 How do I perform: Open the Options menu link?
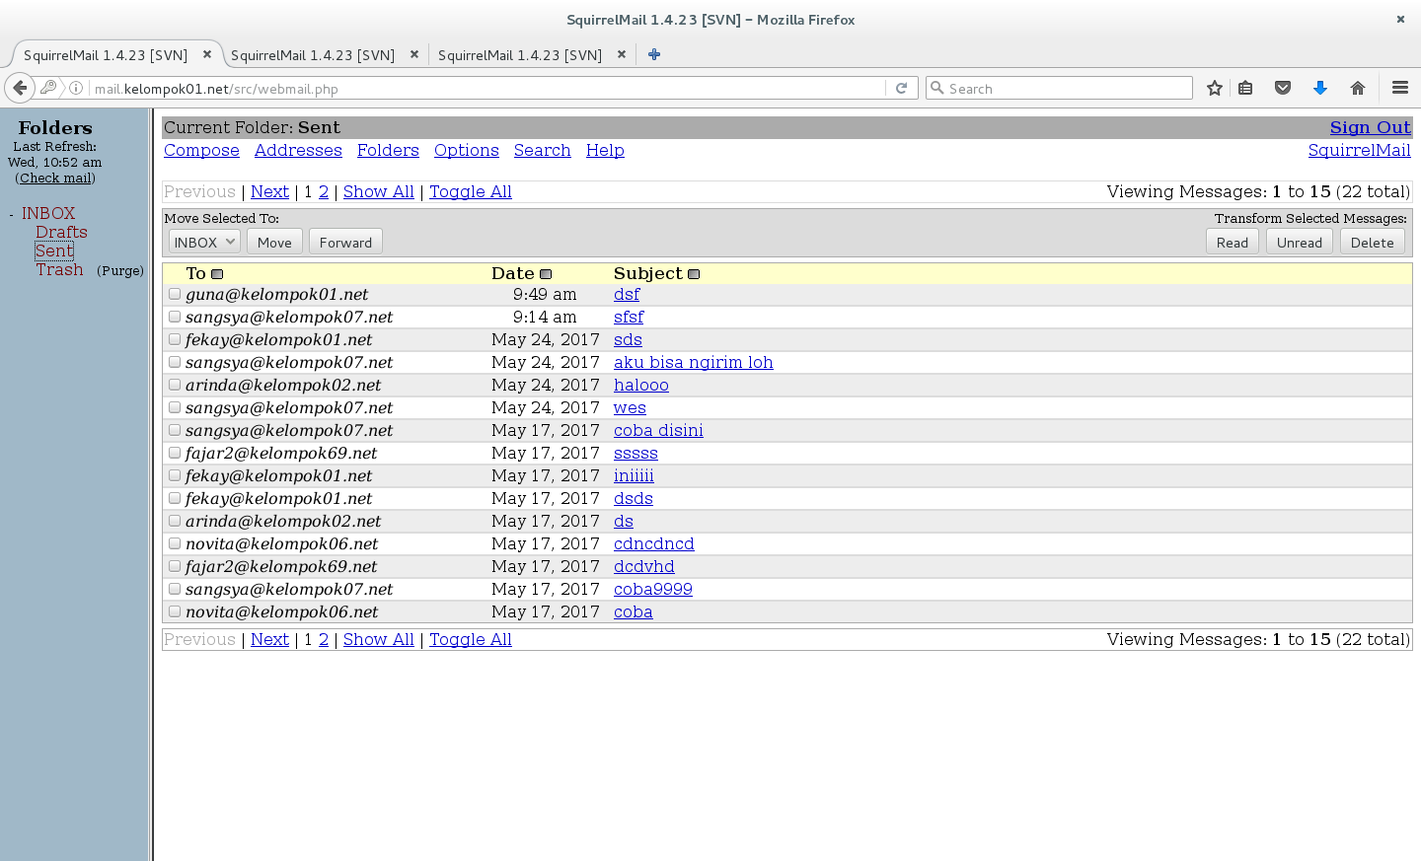coord(466,150)
